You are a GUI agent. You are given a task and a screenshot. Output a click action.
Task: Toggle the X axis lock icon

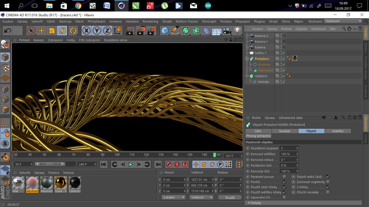tap(86, 31)
